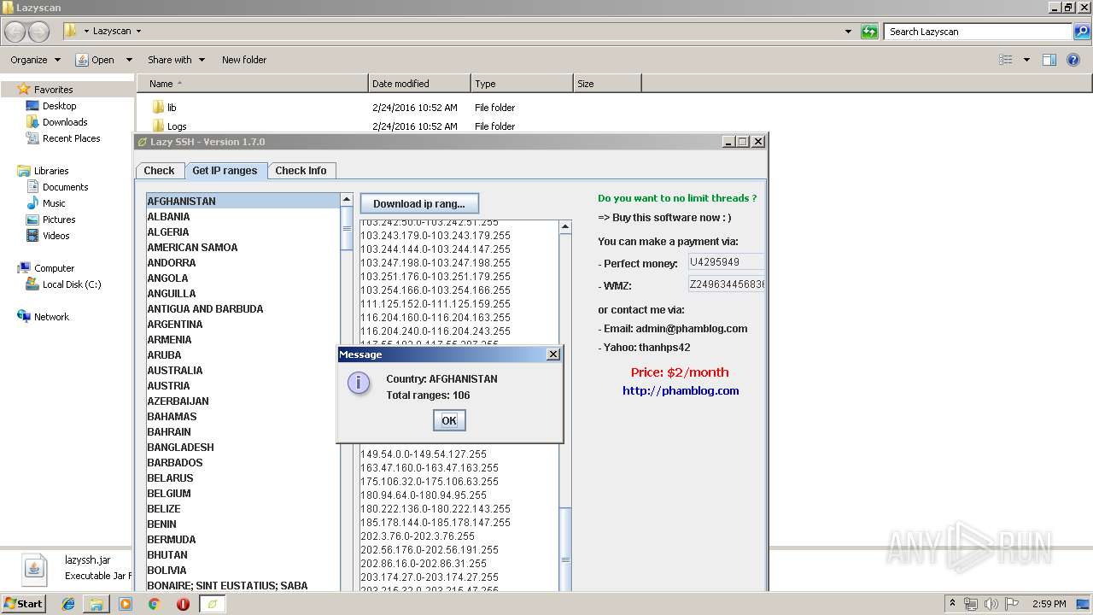
Task: Select the lazyssh.jar file icon
Action: [34, 568]
